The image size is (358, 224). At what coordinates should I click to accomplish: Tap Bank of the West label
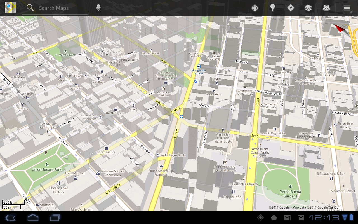click(x=151, y=53)
